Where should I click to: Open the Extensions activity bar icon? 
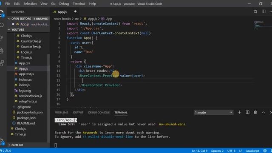pyautogui.click(x=1, y=63)
